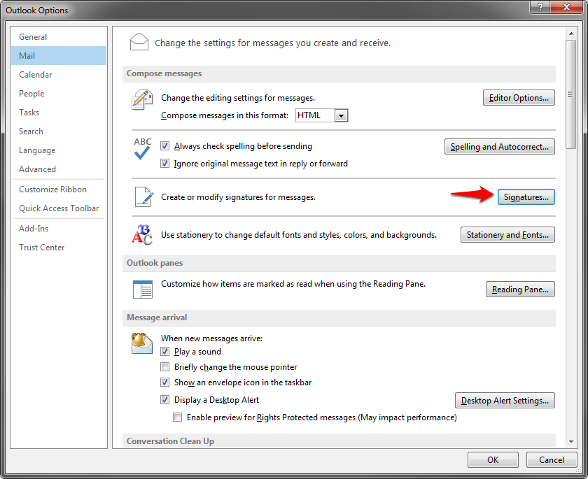Screen dimensions: 588x479
Task: Click the Signatures button
Action: coord(526,197)
